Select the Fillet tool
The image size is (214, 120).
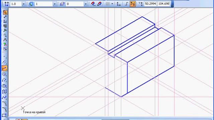(x=4, y=109)
